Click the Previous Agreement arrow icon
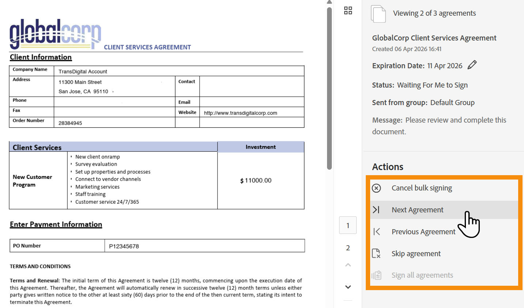 click(x=377, y=232)
